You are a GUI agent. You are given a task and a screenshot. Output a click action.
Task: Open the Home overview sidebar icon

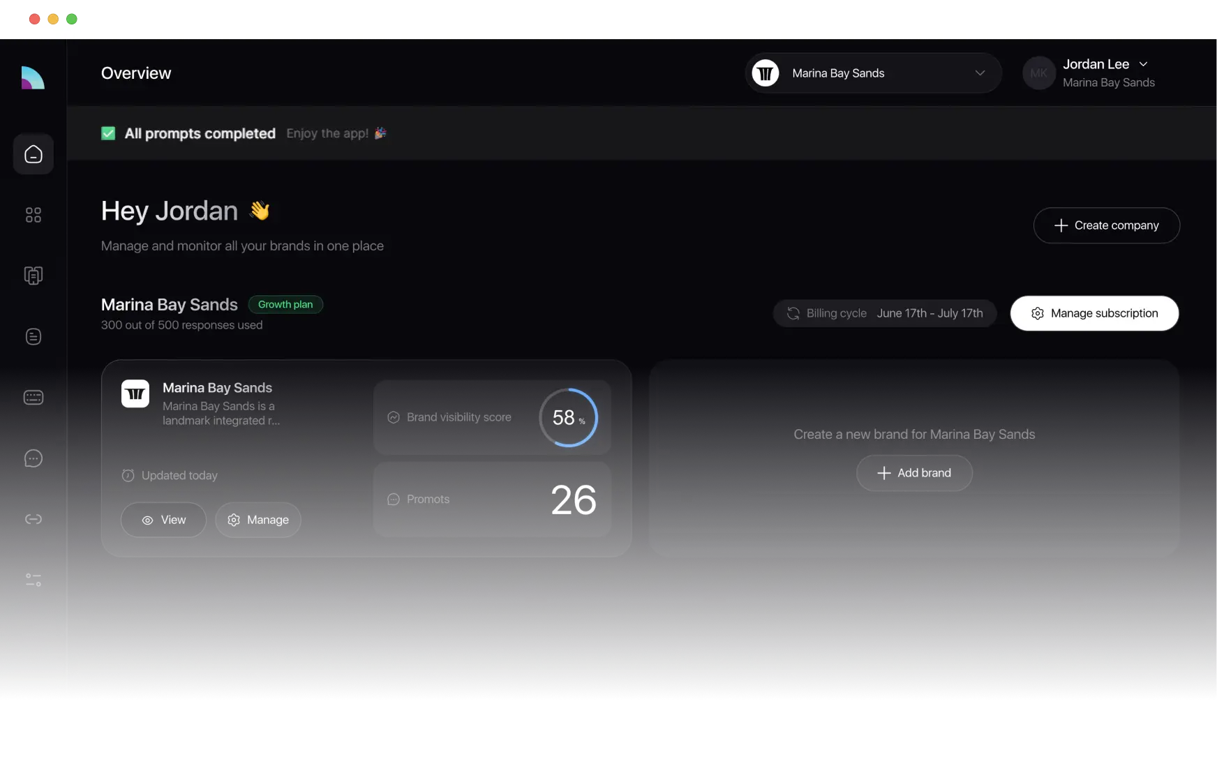pyautogui.click(x=33, y=154)
